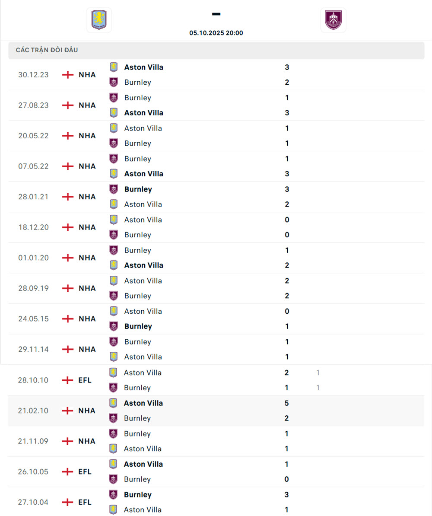Click Aston Villa badge in 30.12.23 row
The height and width of the screenshot is (516, 432).
pos(114,67)
